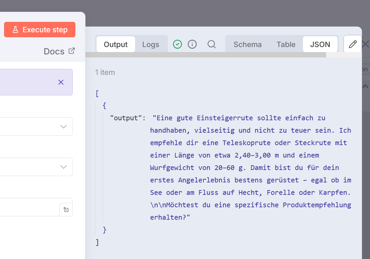Click the edit output pencil icon
Viewport: 370px width, 259px height.
pyautogui.click(x=353, y=44)
